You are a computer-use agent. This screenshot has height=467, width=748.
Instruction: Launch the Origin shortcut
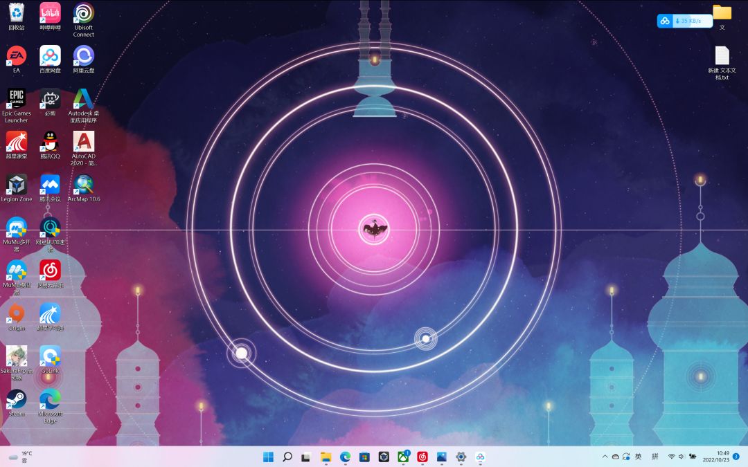(16, 317)
